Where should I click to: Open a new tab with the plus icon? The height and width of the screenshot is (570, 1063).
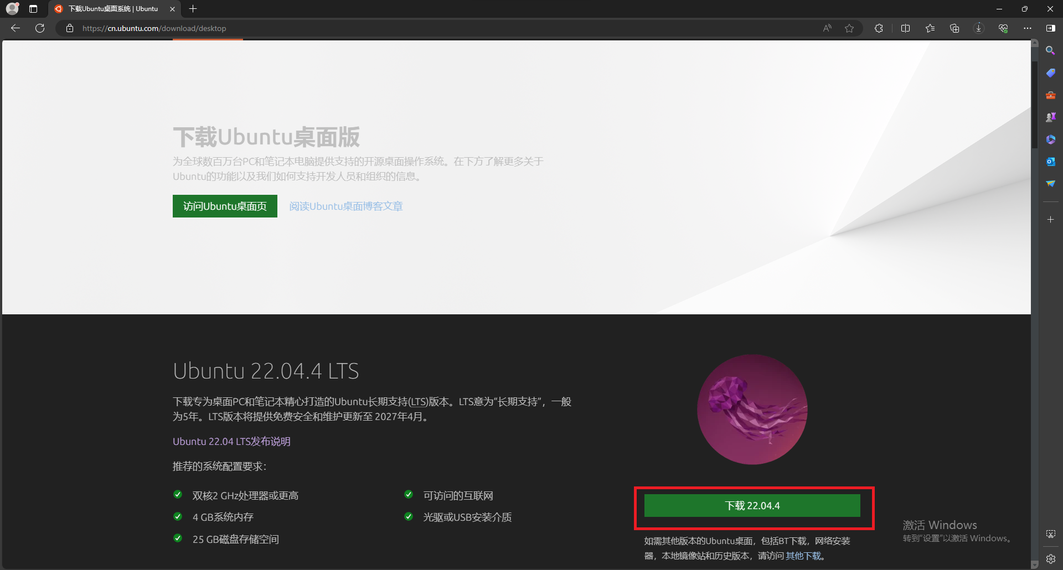(x=193, y=9)
